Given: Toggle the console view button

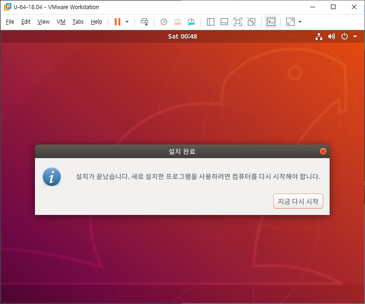Looking at the screenshot, I should [x=271, y=22].
